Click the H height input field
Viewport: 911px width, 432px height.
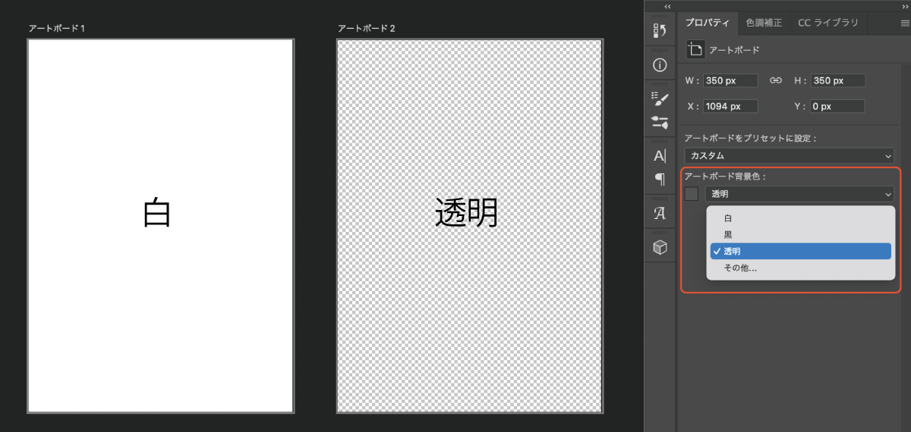coord(837,80)
